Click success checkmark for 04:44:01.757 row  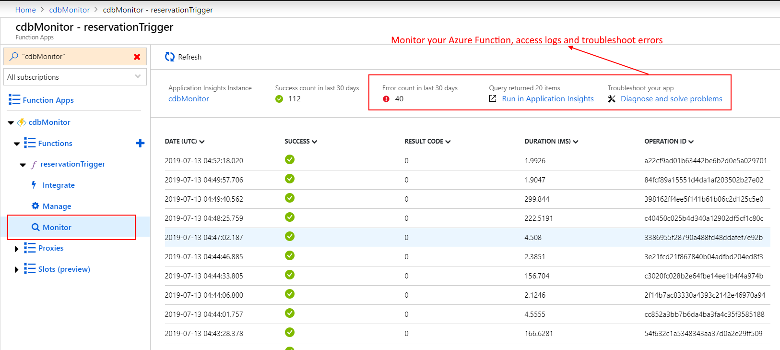290,313
